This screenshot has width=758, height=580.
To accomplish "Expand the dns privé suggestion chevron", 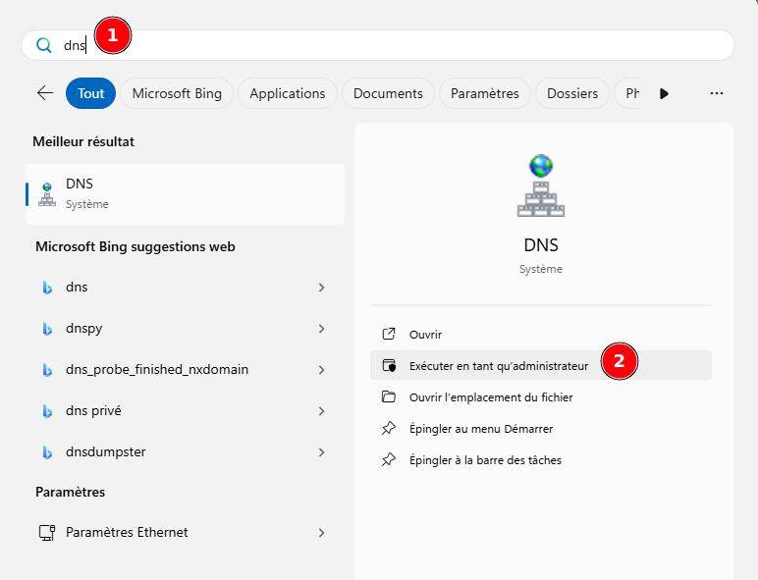I will 321,411.
